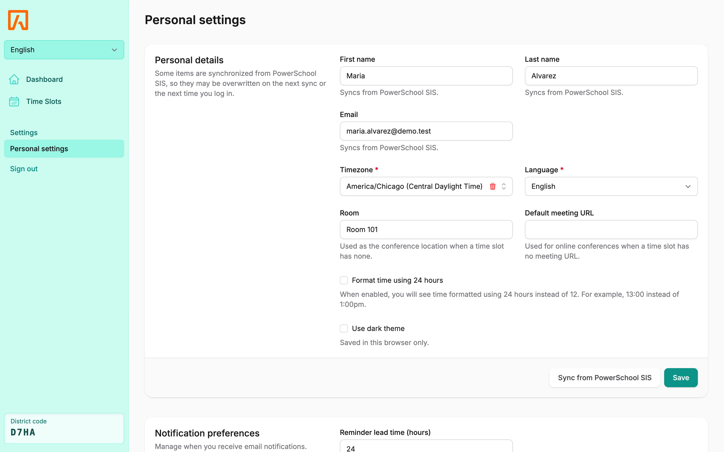Clear timezone with the red trash icon
This screenshot has width=724, height=452.
pyautogui.click(x=492, y=186)
